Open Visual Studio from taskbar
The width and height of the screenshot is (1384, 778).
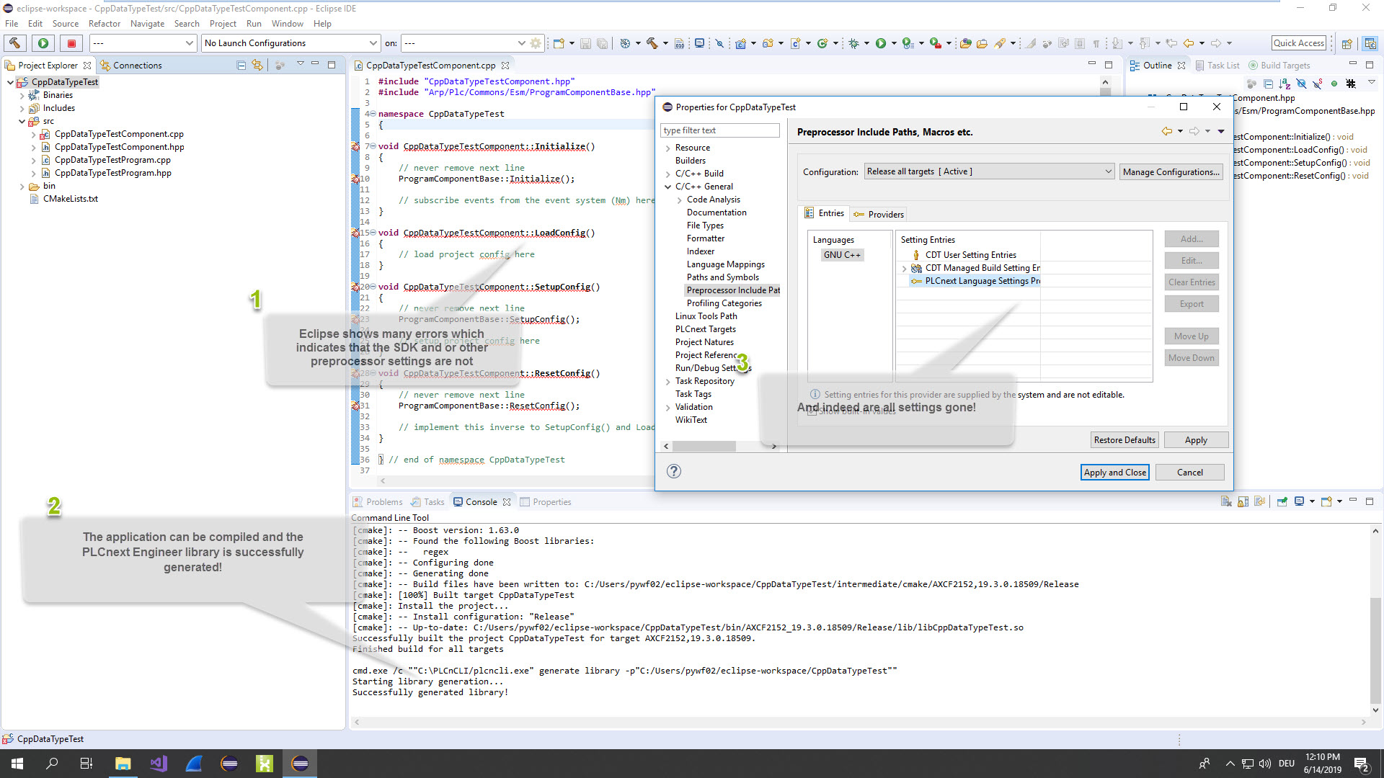point(159,764)
